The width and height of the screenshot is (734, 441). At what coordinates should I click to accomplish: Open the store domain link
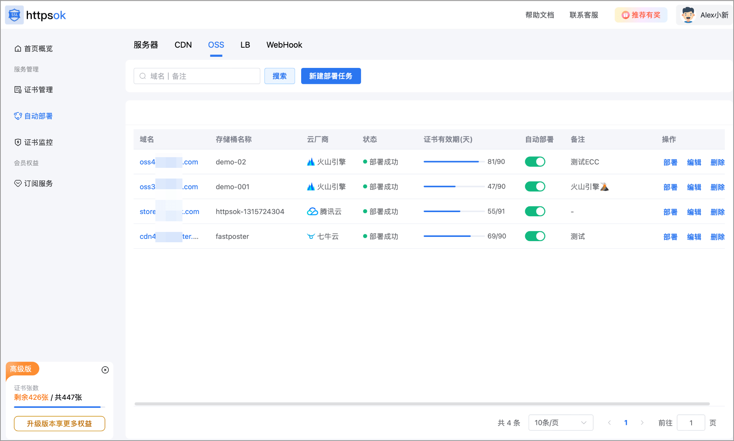click(169, 211)
